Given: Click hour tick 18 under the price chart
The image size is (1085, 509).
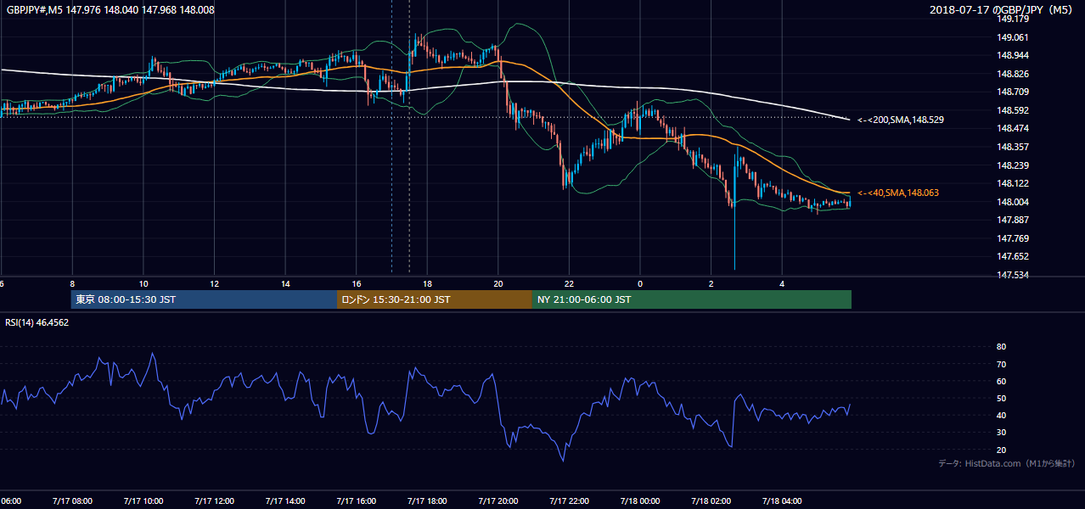Looking at the screenshot, I should coord(427,284).
